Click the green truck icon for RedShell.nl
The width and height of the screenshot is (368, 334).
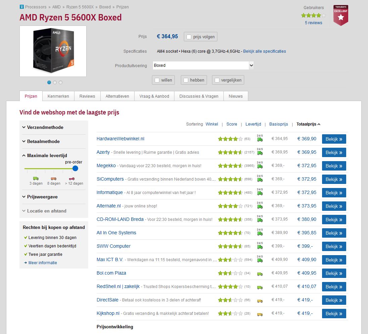(x=260, y=287)
